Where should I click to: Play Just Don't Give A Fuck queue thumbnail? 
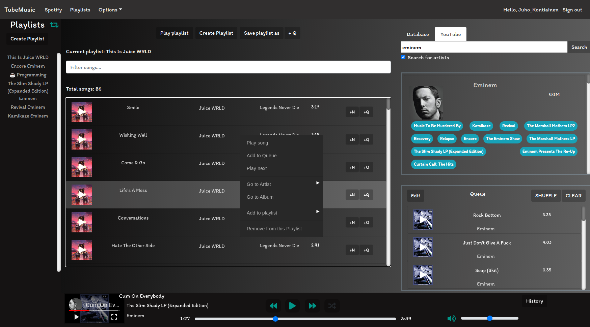coord(423,248)
